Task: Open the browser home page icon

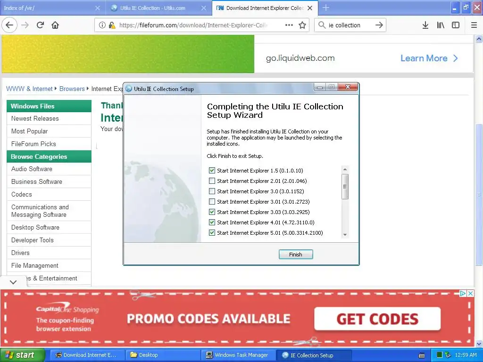Action: [x=55, y=25]
